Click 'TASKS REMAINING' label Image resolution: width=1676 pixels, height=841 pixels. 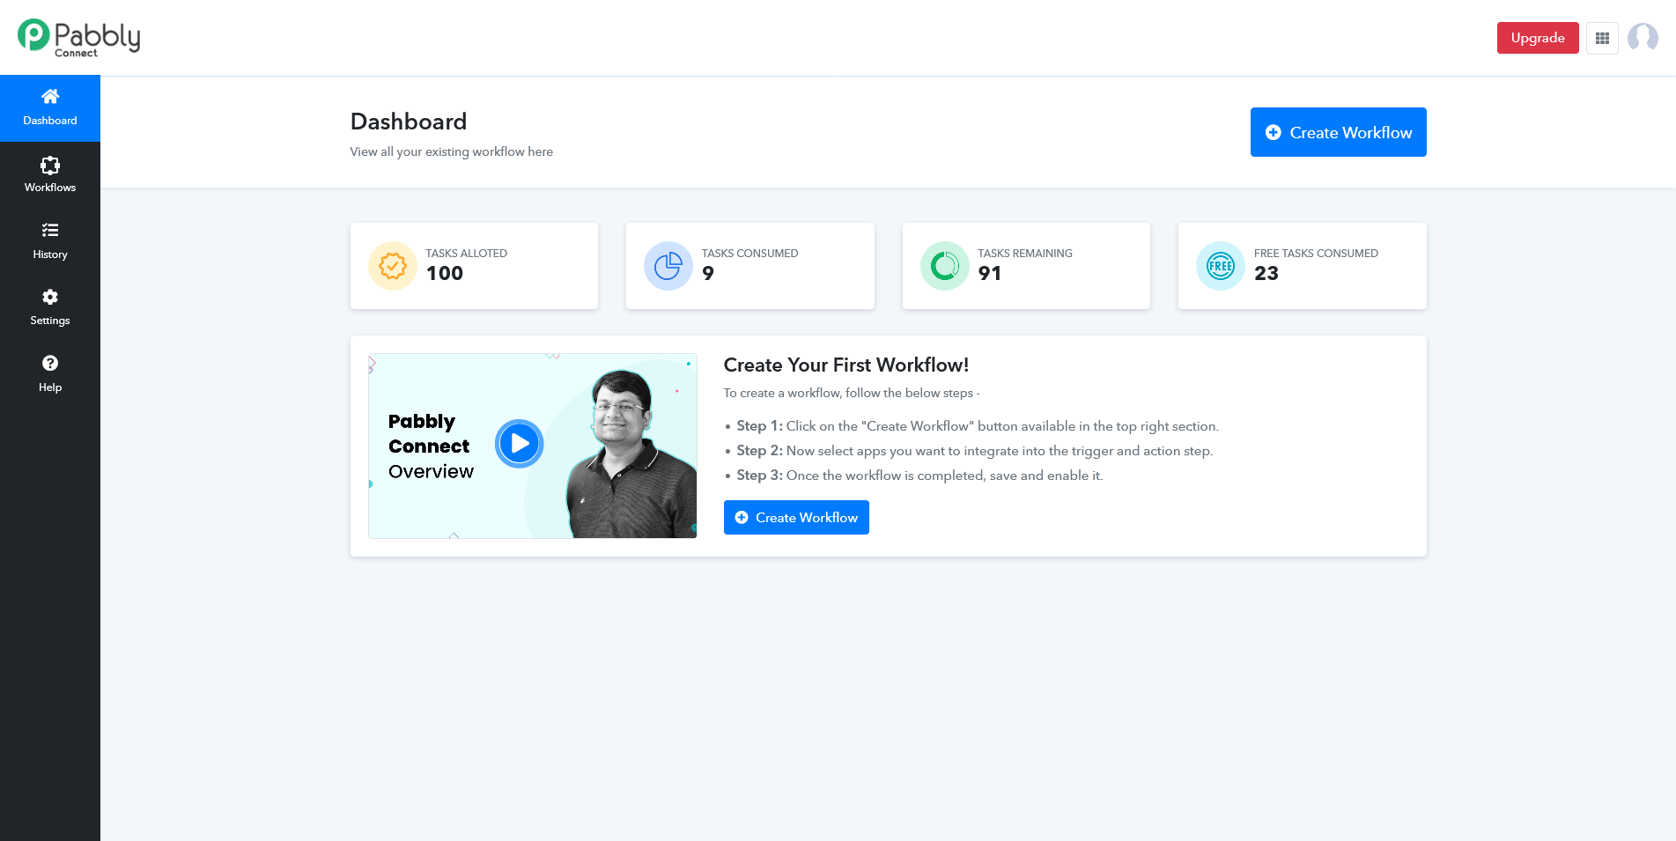click(1025, 254)
